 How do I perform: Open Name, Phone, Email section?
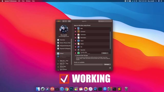[x=64, y=43]
